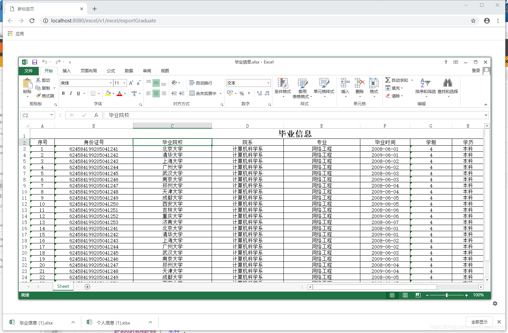508x333 pixels.
Task: Click the Save icon in Excel title bar
Action: coord(35,62)
